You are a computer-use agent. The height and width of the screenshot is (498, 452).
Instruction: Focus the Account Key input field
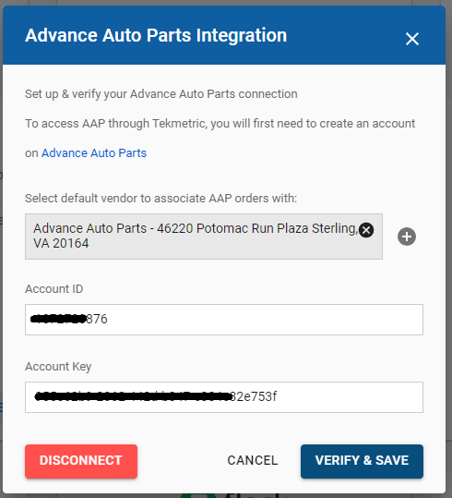pos(224,397)
